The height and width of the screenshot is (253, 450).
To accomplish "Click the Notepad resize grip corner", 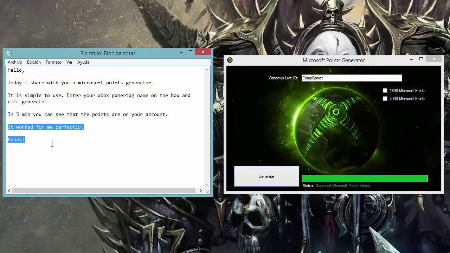I will click(x=207, y=191).
